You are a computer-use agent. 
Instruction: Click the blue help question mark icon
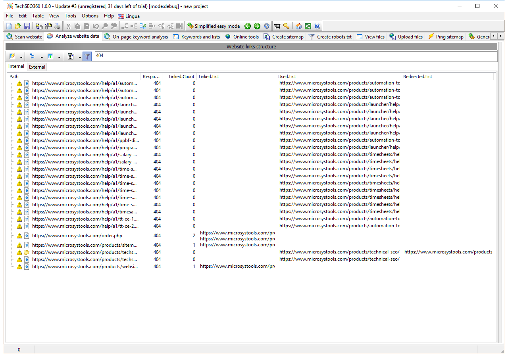point(317,26)
